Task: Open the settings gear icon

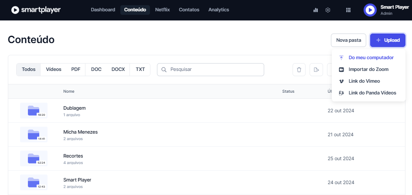Action: pos(328,10)
